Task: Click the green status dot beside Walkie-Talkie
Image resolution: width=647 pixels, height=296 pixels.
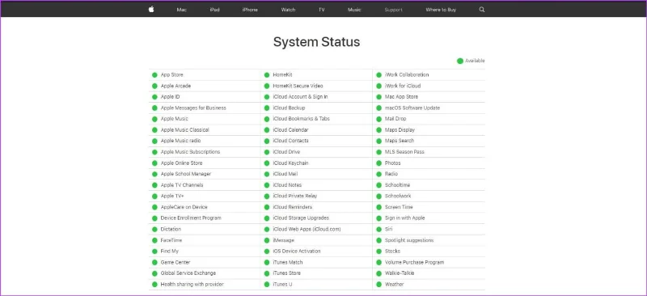Action: (378, 273)
